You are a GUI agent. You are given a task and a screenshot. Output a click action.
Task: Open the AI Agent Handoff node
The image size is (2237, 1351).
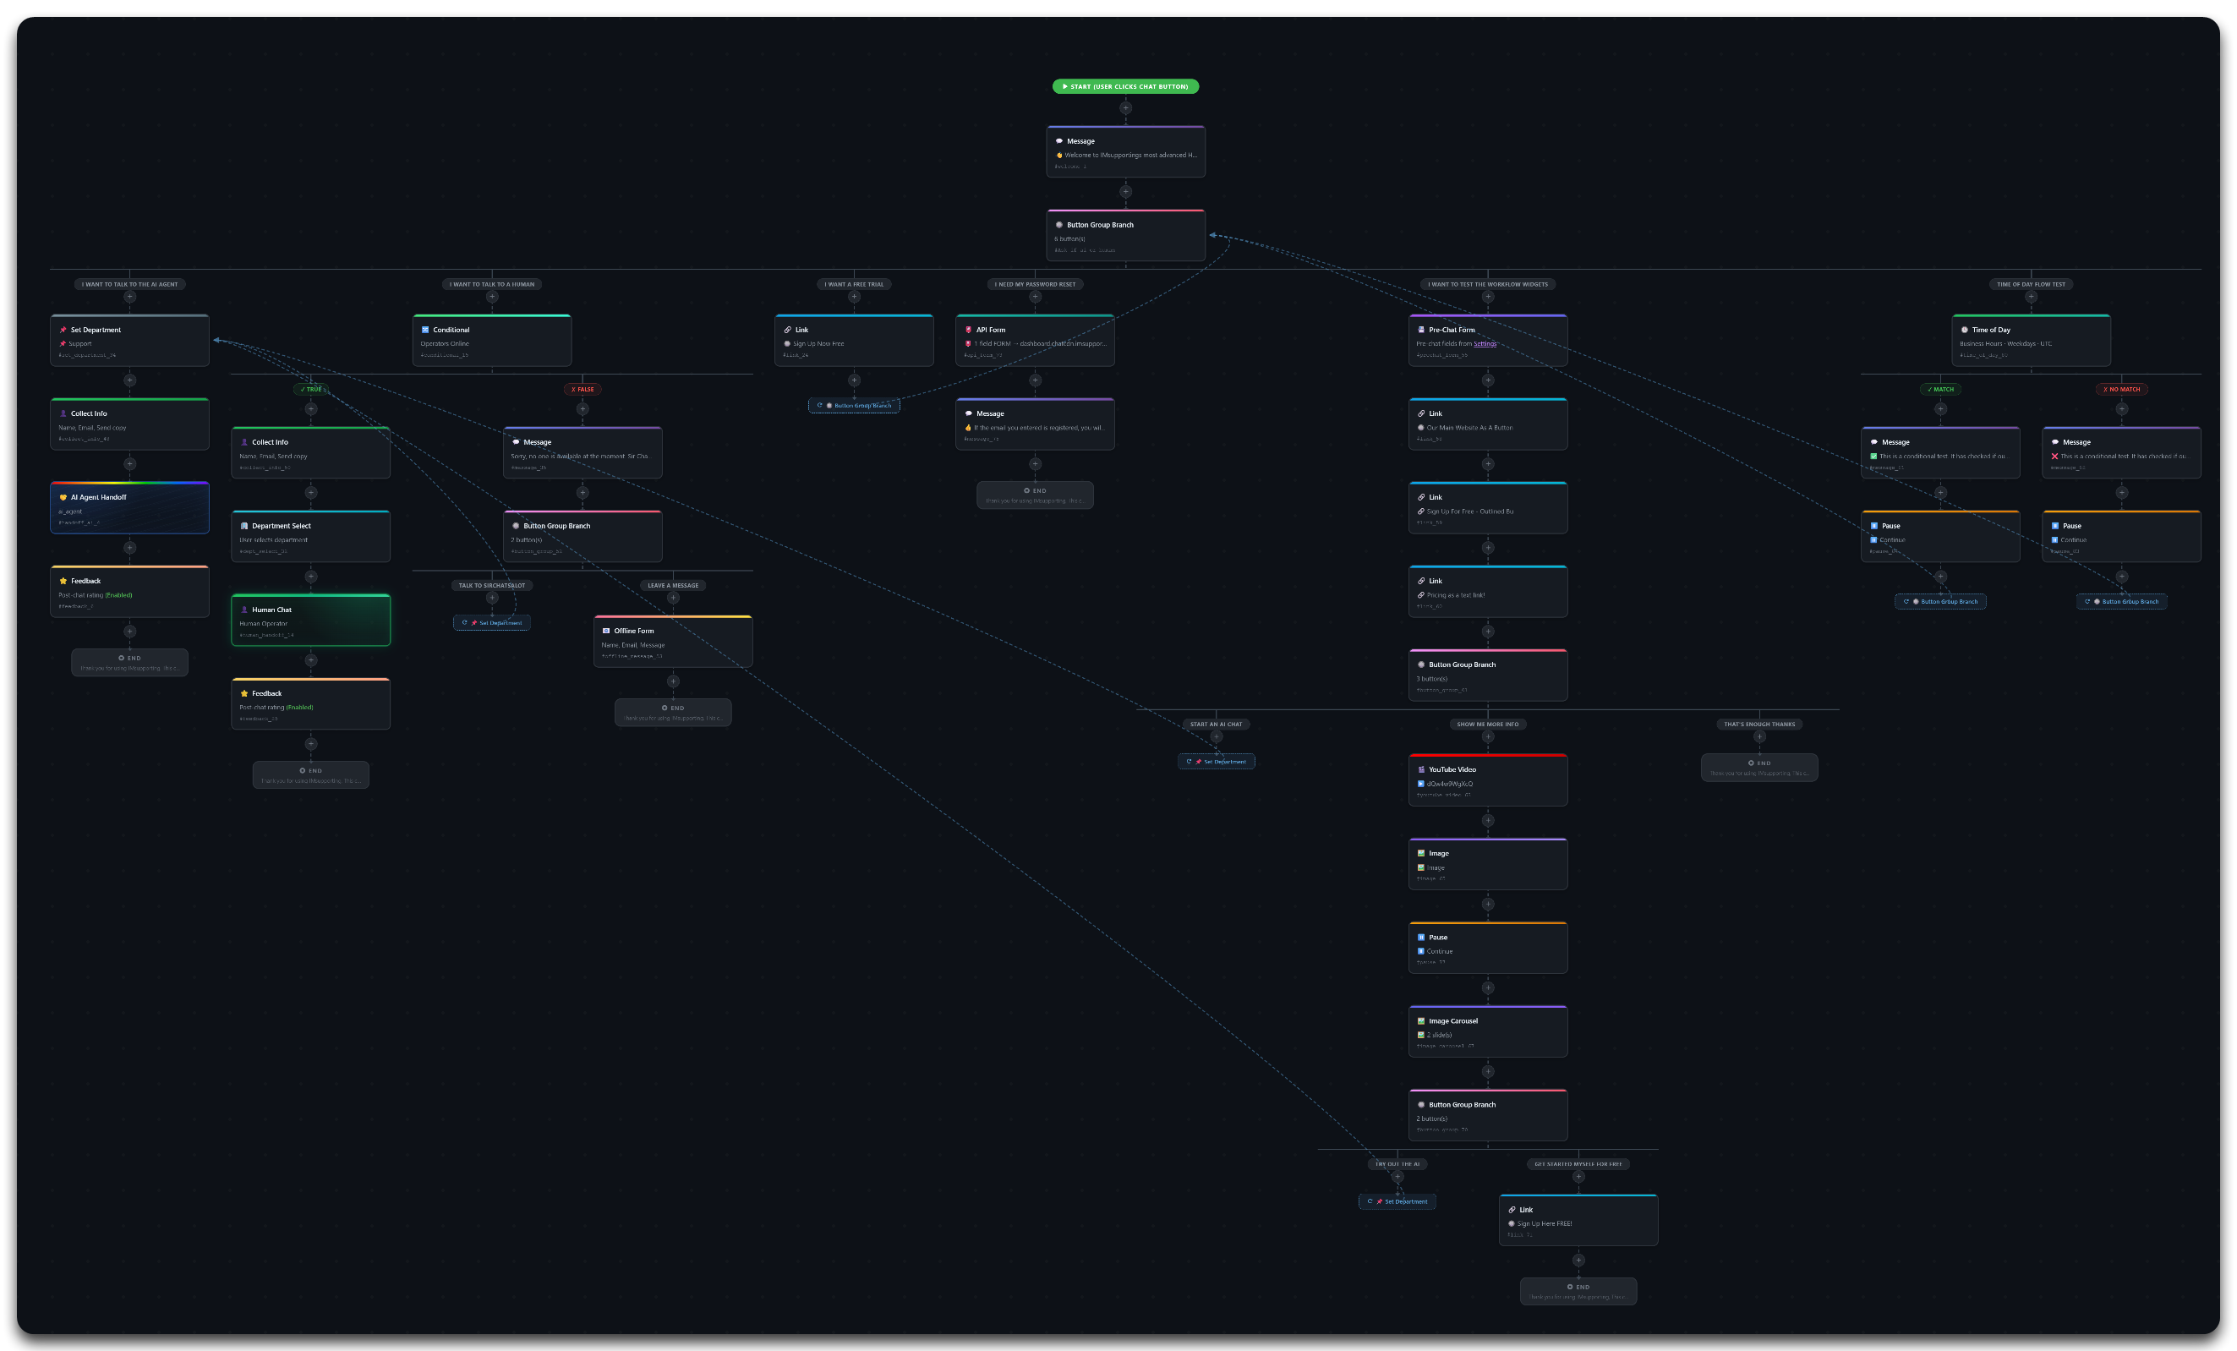click(129, 507)
